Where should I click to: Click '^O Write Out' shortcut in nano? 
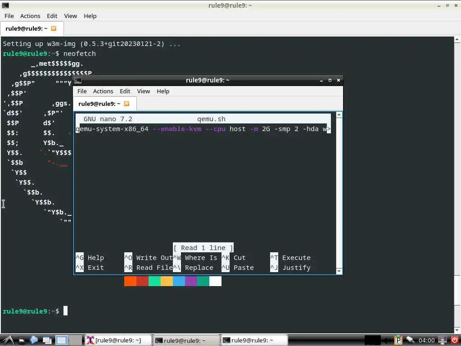pos(149,258)
